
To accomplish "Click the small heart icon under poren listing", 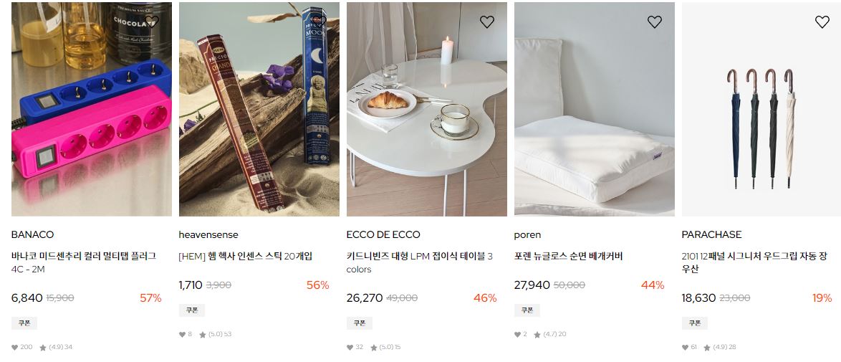I will coord(518,335).
